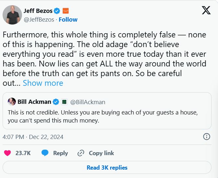Click Bill Ackman's verified badge
This screenshot has height=178, width=218.
pos(56,102)
